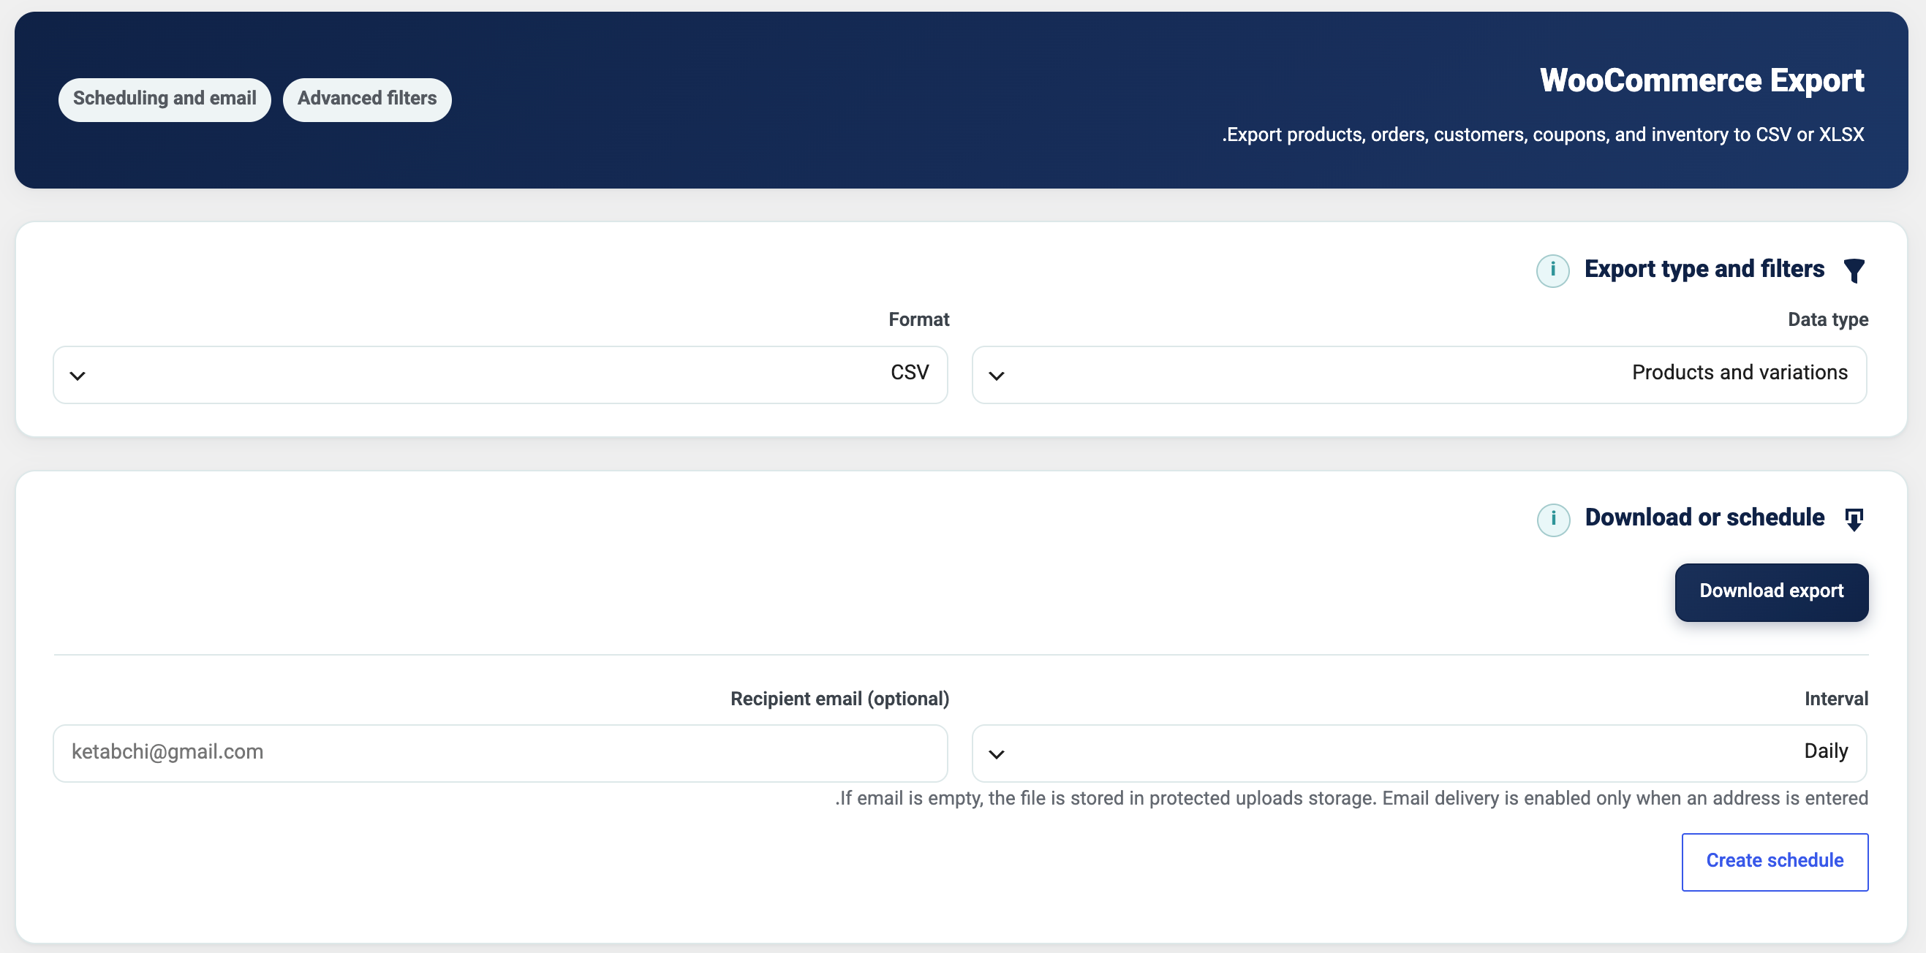Image resolution: width=1926 pixels, height=953 pixels.
Task: Click the Data type label
Action: (x=1828, y=320)
